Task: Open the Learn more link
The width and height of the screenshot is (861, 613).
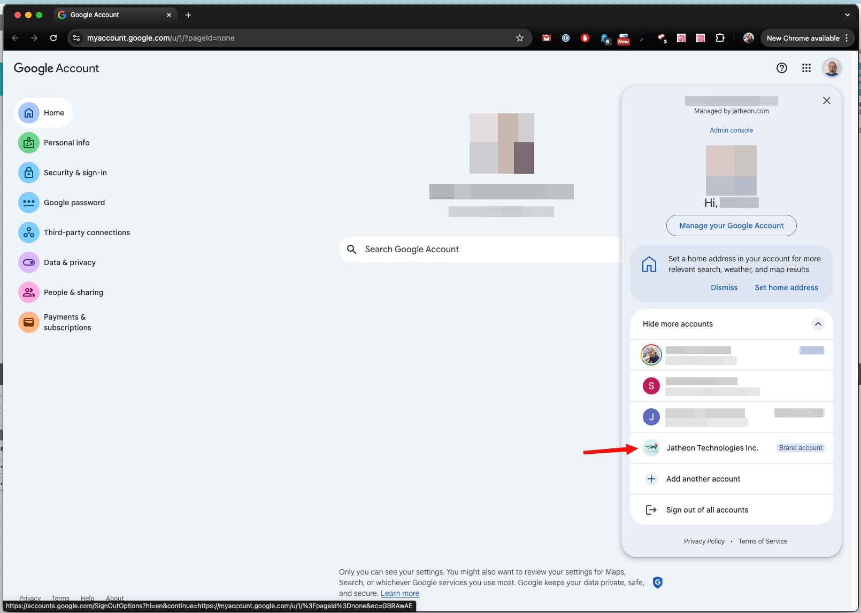Action: click(x=400, y=593)
